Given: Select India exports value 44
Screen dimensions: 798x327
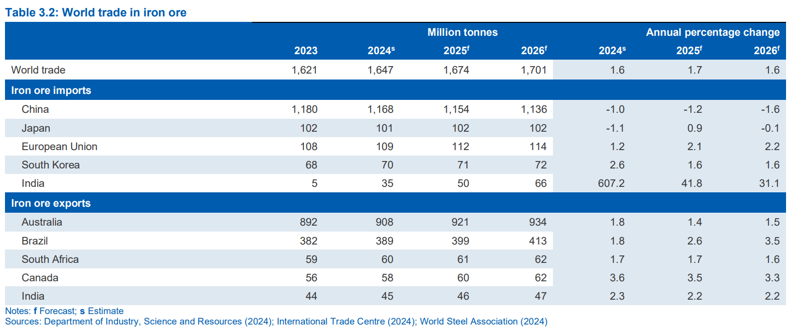Looking at the screenshot, I should coord(311,296).
